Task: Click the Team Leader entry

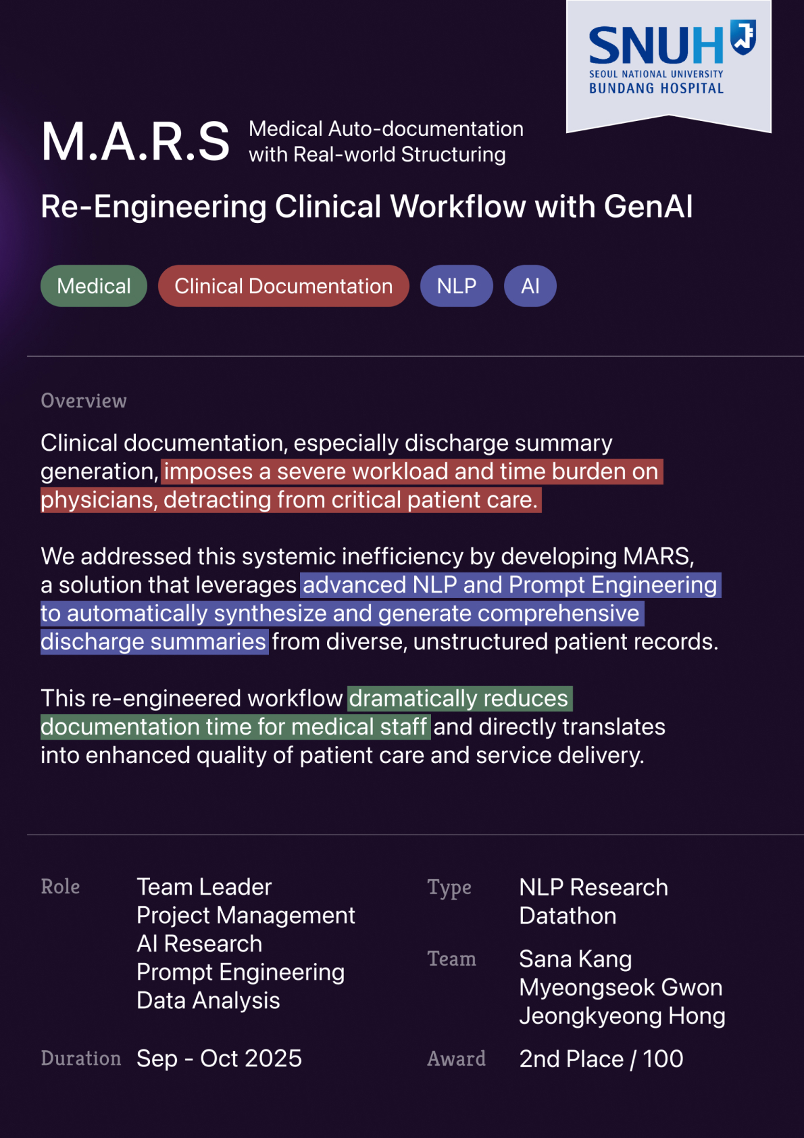Action: (204, 887)
